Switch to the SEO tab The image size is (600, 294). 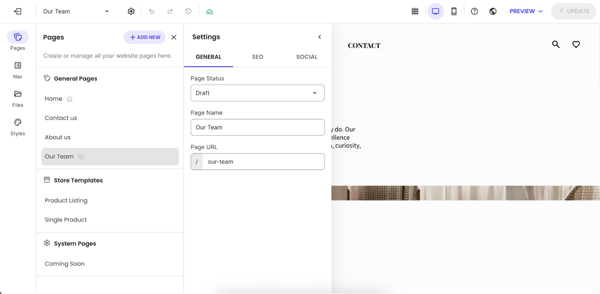258,57
